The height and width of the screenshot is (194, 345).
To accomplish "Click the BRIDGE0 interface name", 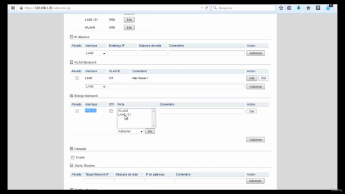I will tap(91, 110).
